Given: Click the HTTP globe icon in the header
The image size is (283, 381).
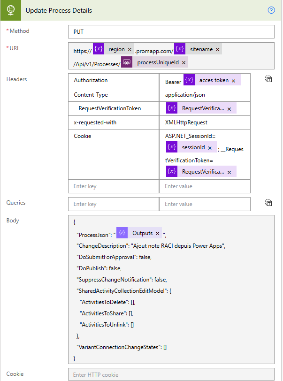Looking at the screenshot, I should pos(10,10).
